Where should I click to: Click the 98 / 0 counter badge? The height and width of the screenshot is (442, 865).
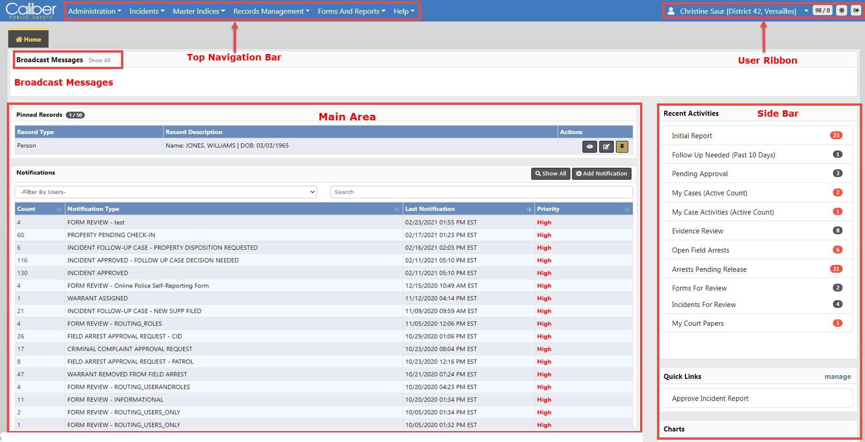tap(822, 11)
